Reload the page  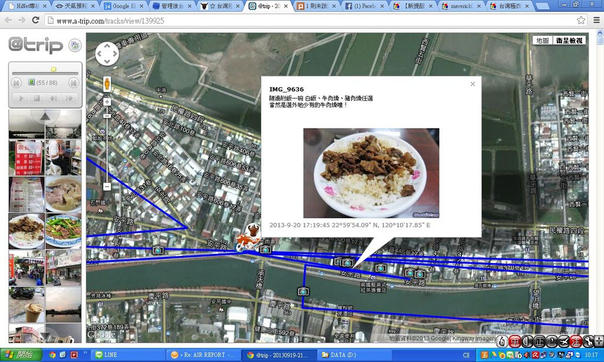pyautogui.click(x=35, y=20)
